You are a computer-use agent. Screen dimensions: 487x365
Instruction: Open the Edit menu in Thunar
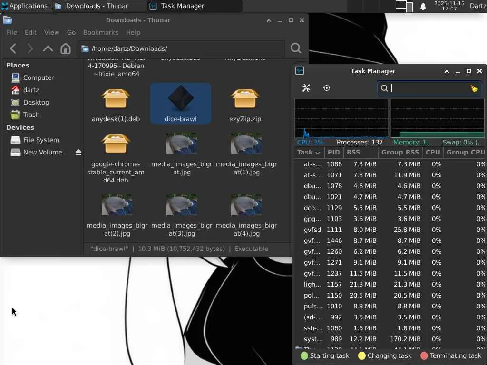point(30,33)
